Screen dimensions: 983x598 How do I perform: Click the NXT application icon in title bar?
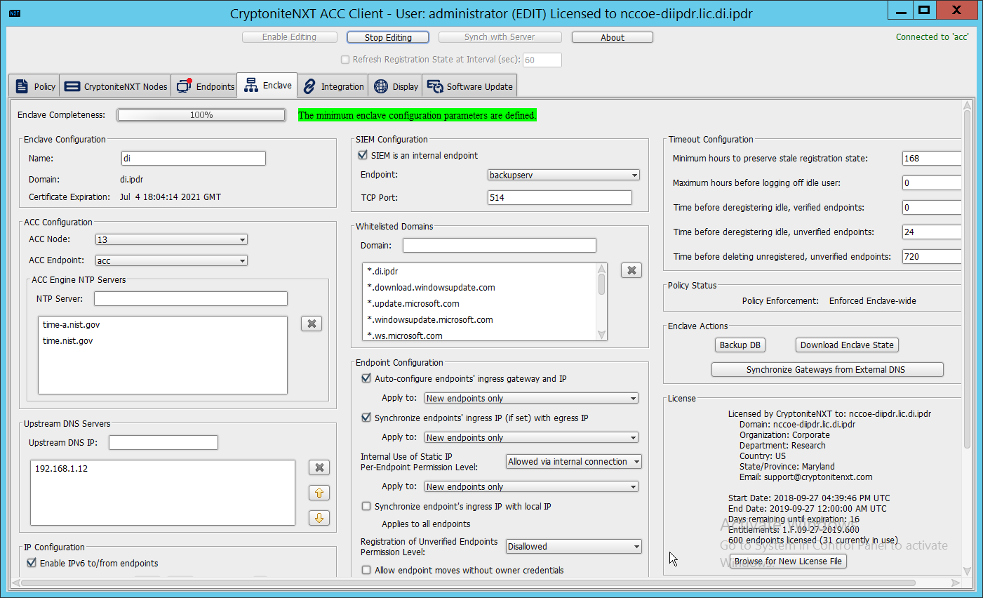(15, 13)
